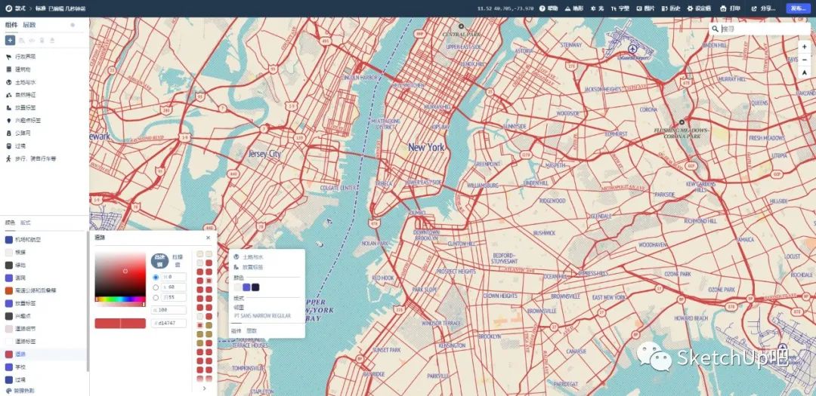Click the blue Publish button
The image size is (816, 396).
click(798, 8)
